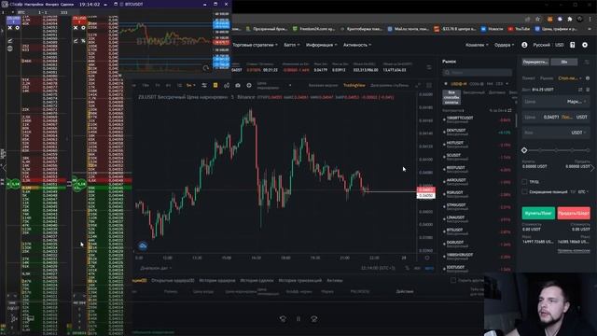Click the leverage multiplier button
597x336 pixels.
click(x=564, y=62)
